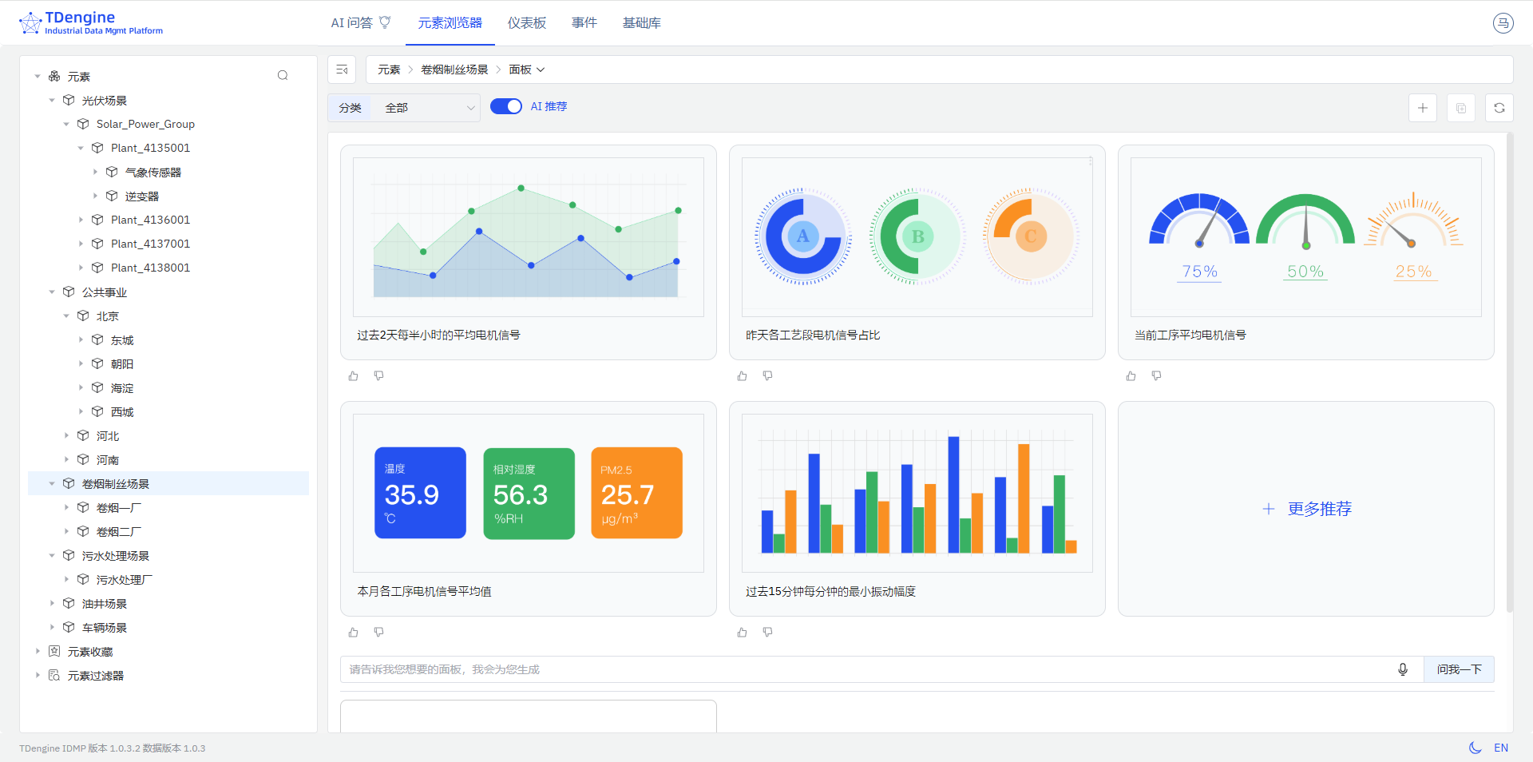Thumbs down the 昨天各工艺段电机信号占比 panel

(768, 375)
